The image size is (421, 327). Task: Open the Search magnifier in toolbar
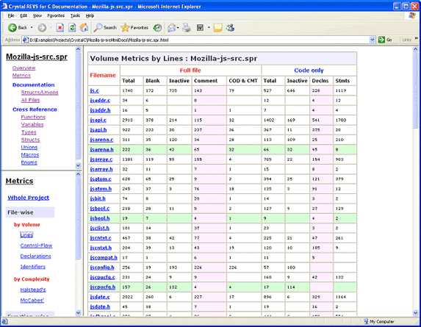98,27
